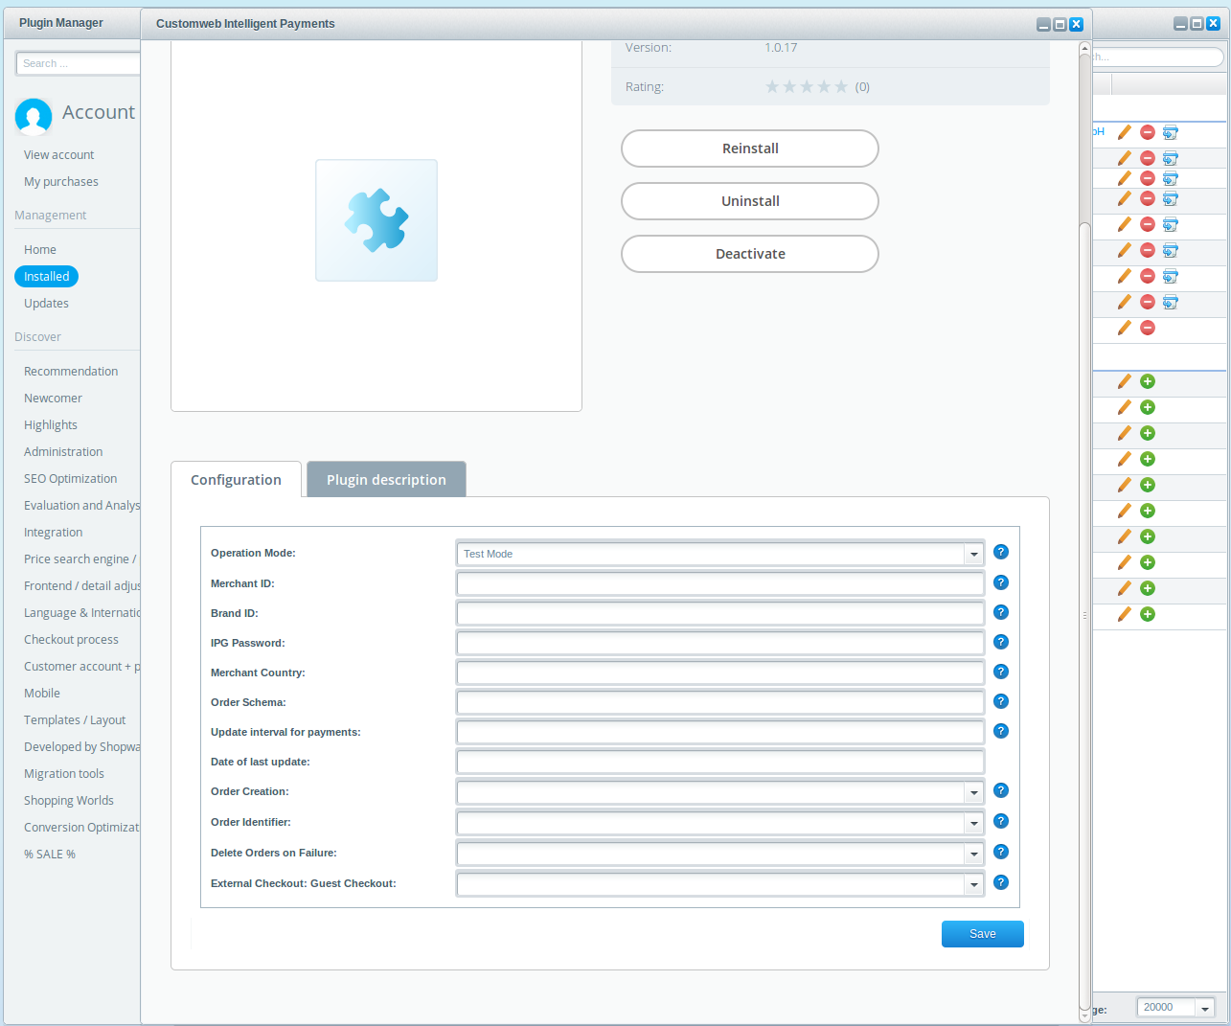Save the plugin configuration
The width and height of the screenshot is (1231, 1026).
click(983, 934)
